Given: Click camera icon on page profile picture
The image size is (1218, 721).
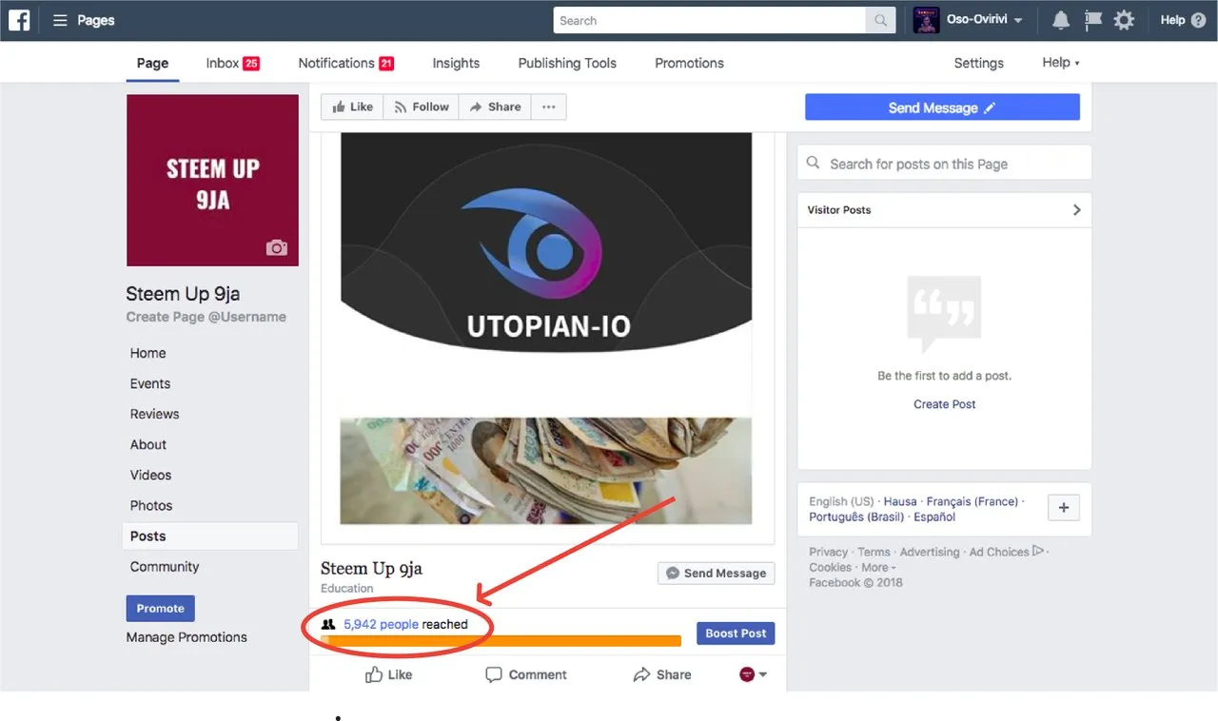Looking at the screenshot, I should 277,247.
